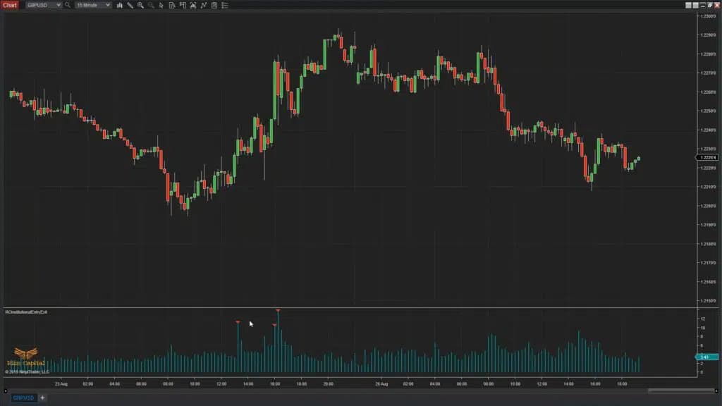This screenshot has width=722, height=406.
Task: Toggle the Chart Trader list icon
Action: pyautogui.click(x=223, y=6)
